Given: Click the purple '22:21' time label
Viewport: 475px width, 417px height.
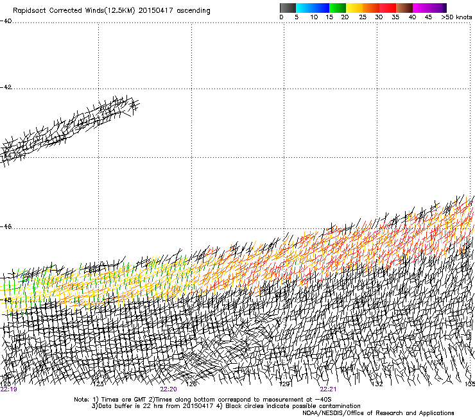Looking at the screenshot, I should coord(328,389).
